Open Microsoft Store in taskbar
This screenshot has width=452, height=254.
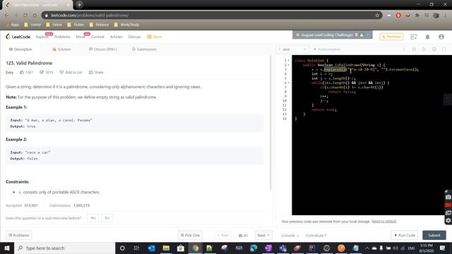point(181,248)
